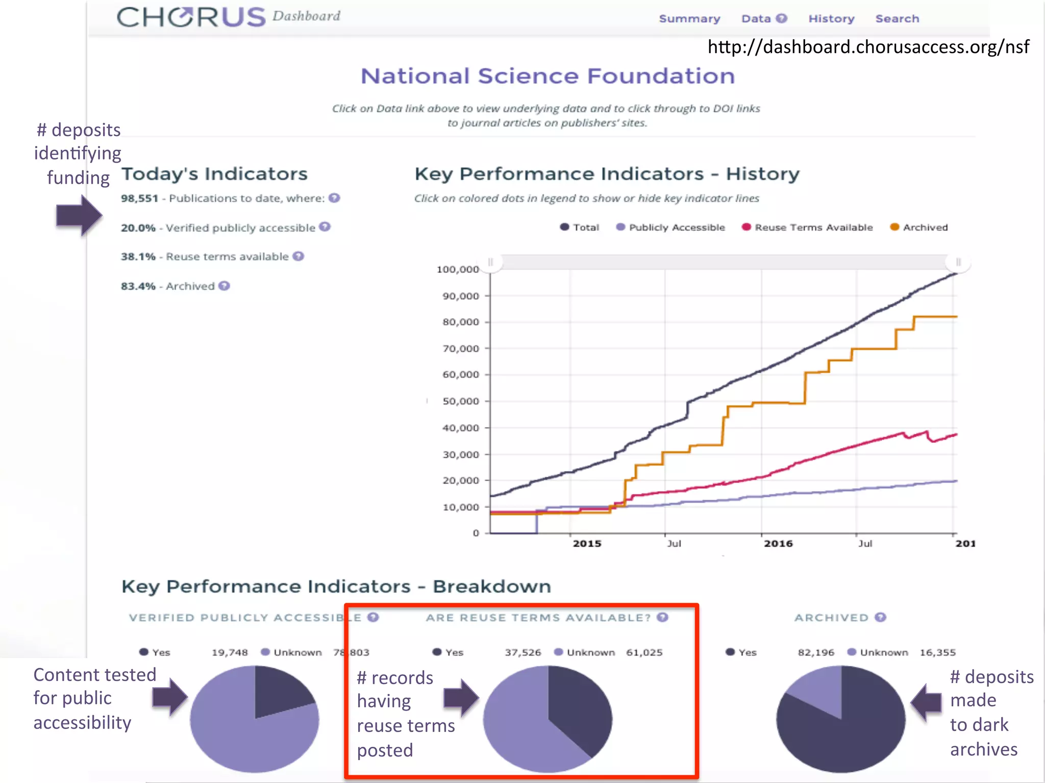The width and height of the screenshot is (1045, 783).
Task: Click the 61,025 Unknown count
Action: click(644, 652)
